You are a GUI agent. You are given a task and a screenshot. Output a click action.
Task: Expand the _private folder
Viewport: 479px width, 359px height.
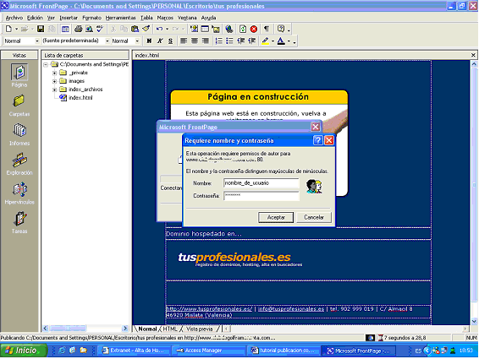[54, 73]
